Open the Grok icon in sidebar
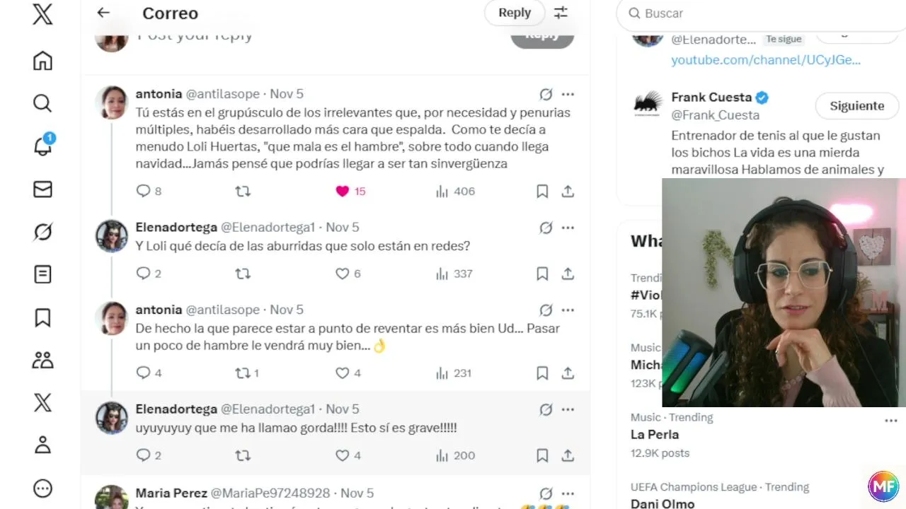 pyautogui.click(x=42, y=232)
